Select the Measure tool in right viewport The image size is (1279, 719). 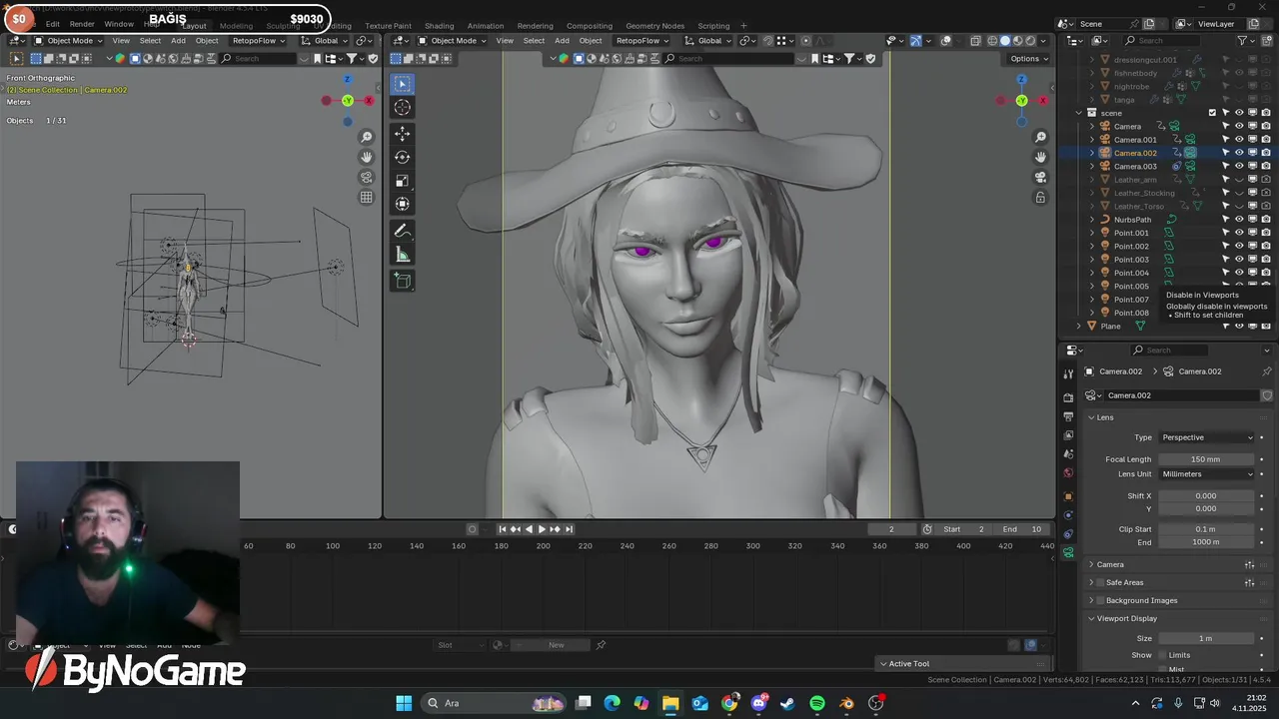(x=403, y=255)
